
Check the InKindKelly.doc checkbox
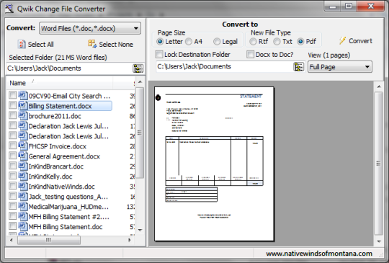click(12, 176)
